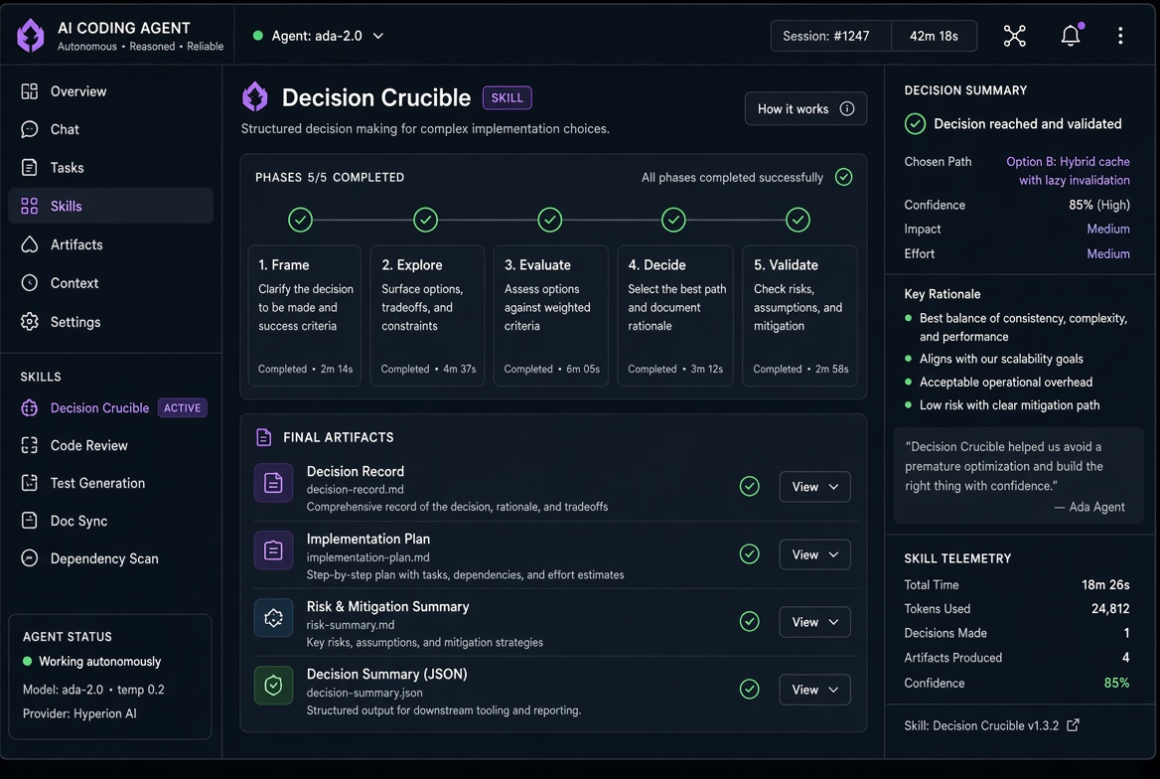
Task: Open the 1. Frame phase card
Action: [305, 315]
